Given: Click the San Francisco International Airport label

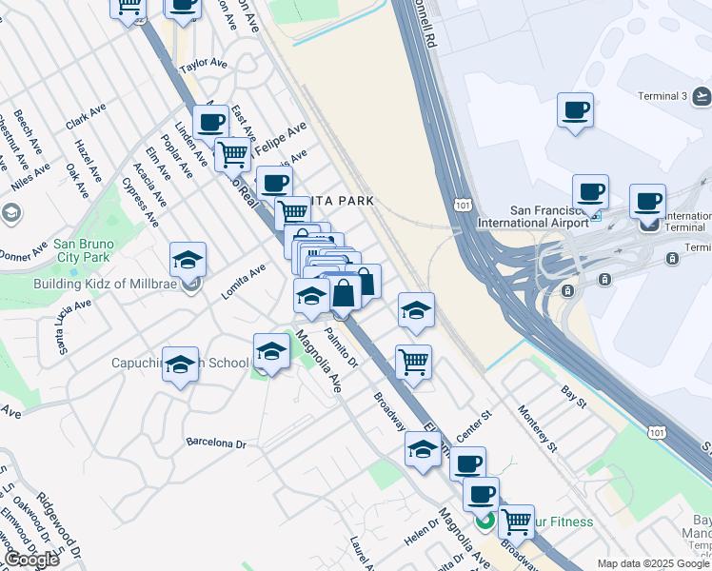Looking at the screenshot, I should [x=533, y=217].
